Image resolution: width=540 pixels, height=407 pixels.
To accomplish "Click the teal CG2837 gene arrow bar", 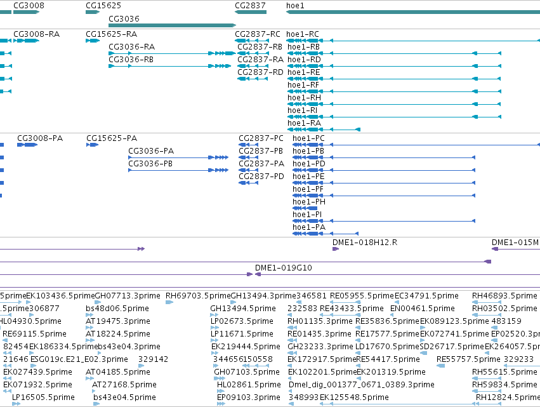I will coord(251,12).
